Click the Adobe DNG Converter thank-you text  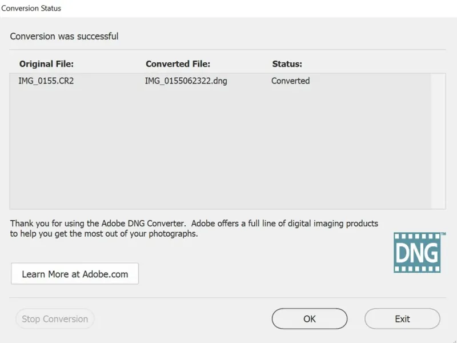point(194,224)
